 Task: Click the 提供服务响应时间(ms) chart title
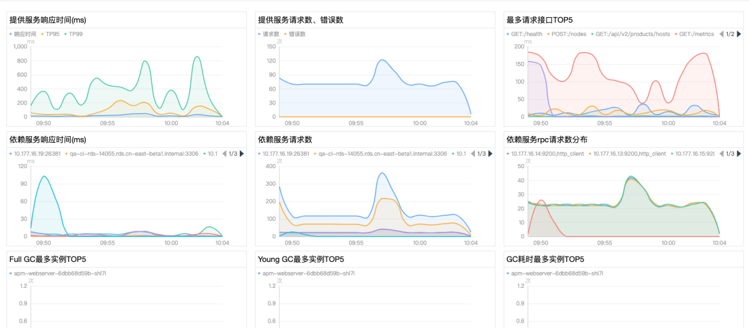point(48,20)
